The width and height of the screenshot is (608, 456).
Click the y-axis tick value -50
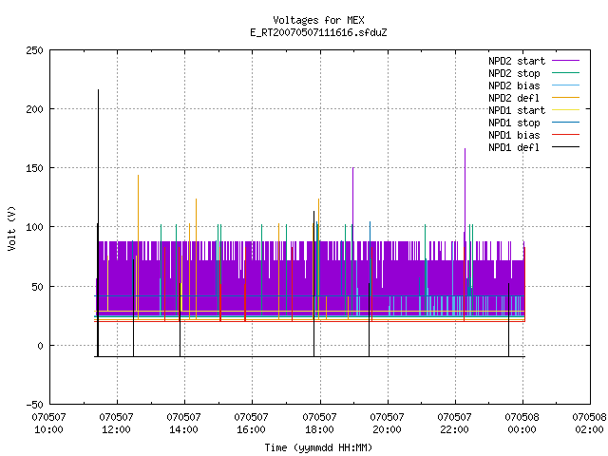click(34, 405)
